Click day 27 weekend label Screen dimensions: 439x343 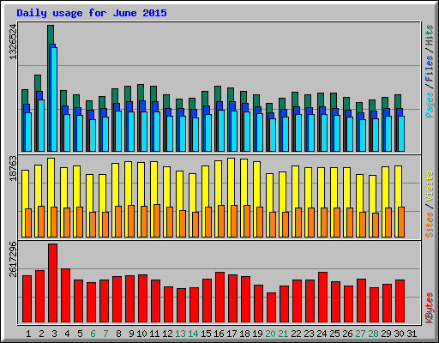360,334
